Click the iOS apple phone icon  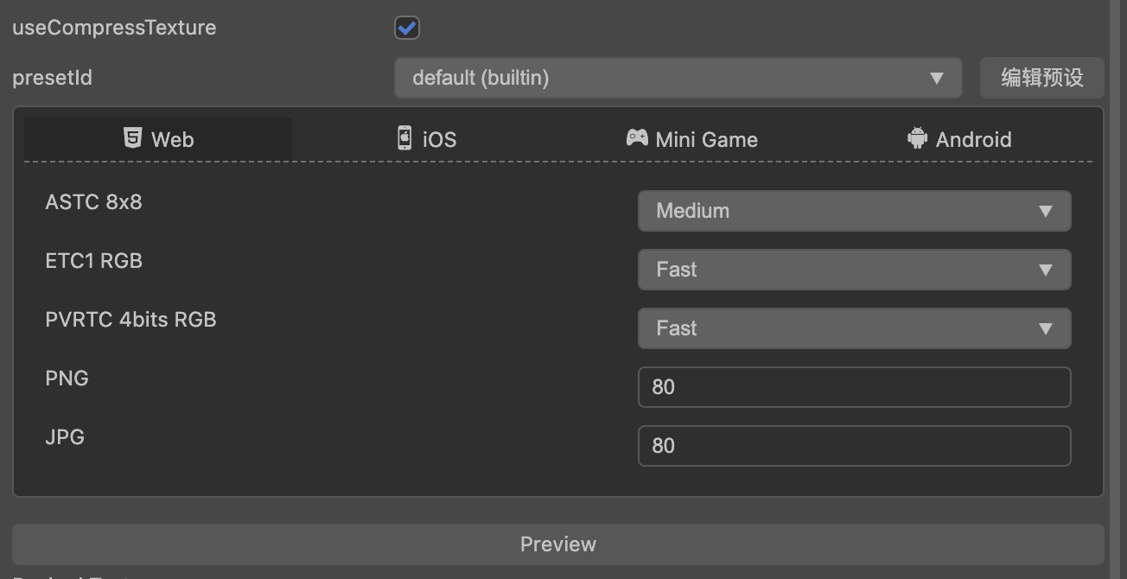point(404,138)
